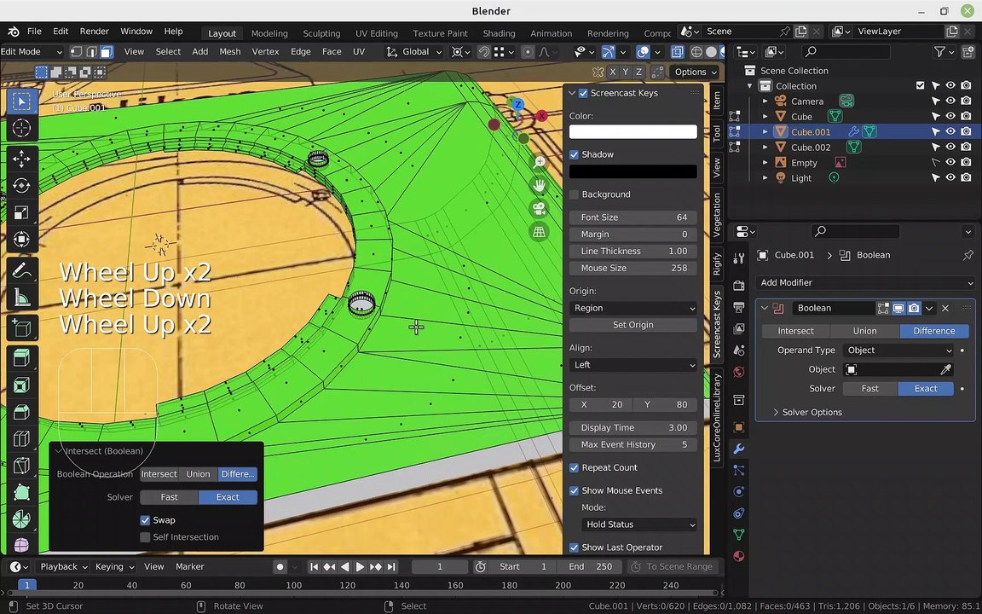Viewport: 982px width, 614px height.
Task: Open the Render properties tab icon
Action: (739, 286)
